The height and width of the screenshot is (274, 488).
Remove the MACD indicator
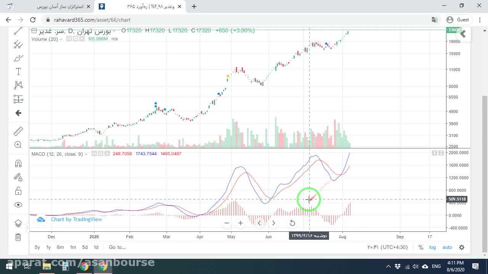pyautogui.click(x=106, y=154)
